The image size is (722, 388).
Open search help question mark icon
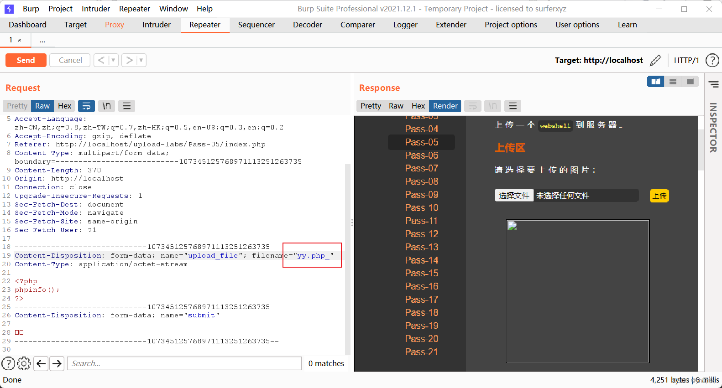pyautogui.click(x=8, y=363)
